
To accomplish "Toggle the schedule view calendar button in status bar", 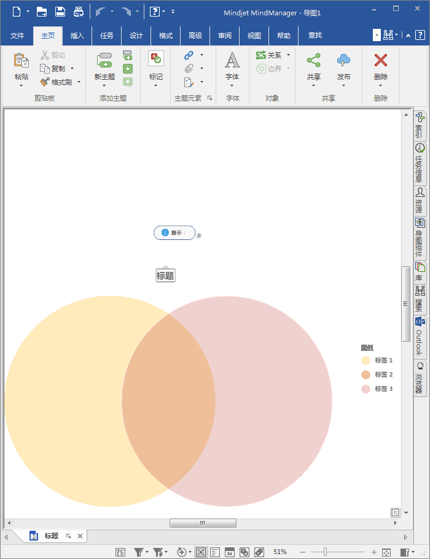I will [229, 552].
